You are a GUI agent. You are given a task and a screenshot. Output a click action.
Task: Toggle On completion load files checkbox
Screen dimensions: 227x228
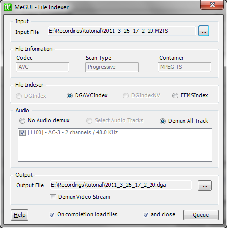(x=52, y=215)
